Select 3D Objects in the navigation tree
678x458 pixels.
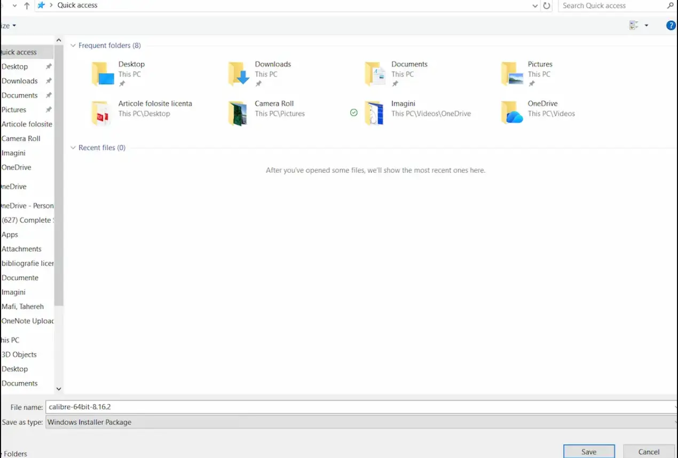[x=19, y=355]
